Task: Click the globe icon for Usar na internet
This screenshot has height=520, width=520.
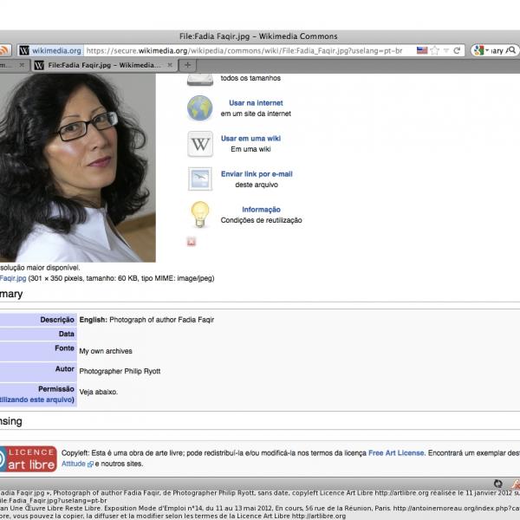Action: (200, 108)
